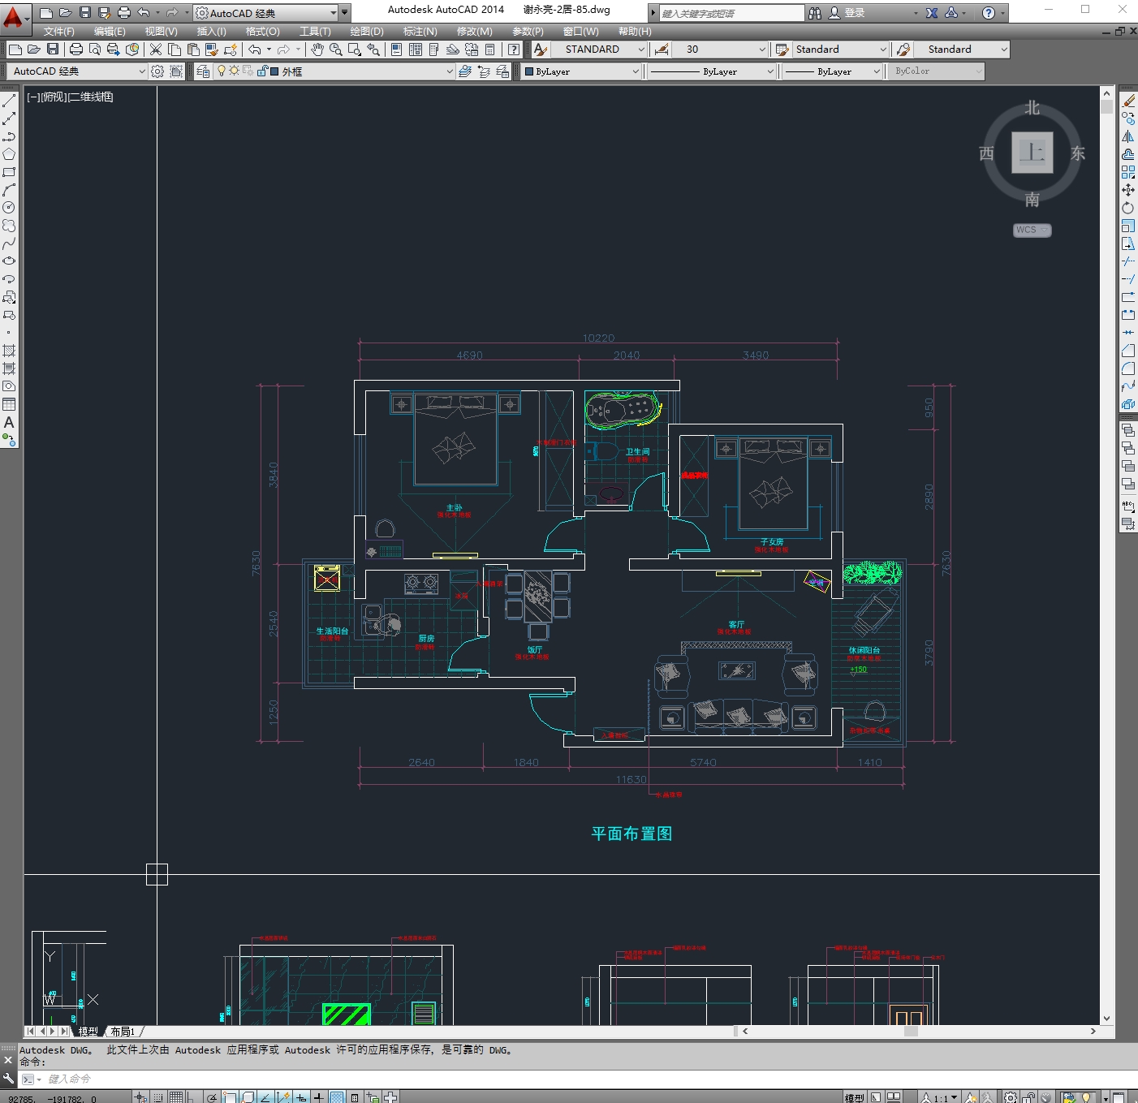Toggle Snap Mode in status bar

coord(159,1097)
